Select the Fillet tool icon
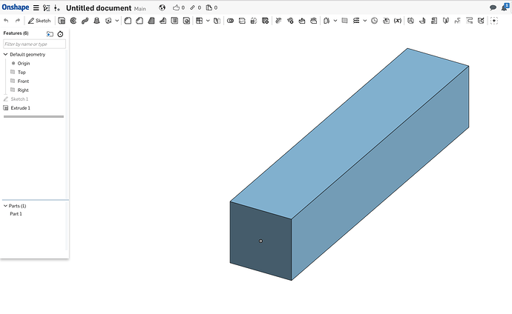This screenshot has height=314, width=512. click(128, 21)
